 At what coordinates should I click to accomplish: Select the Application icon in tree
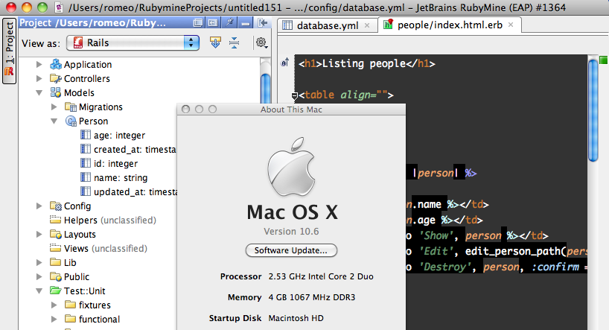[56, 64]
